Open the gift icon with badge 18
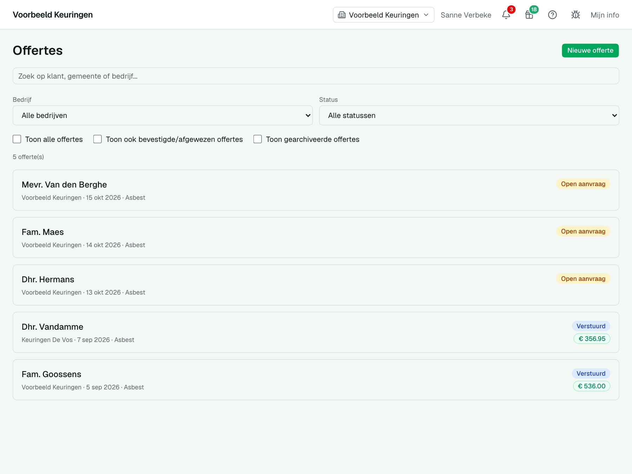 pyautogui.click(x=529, y=15)
